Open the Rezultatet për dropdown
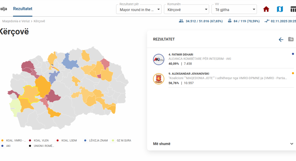The image size is (296, 161). click(139, 9)
